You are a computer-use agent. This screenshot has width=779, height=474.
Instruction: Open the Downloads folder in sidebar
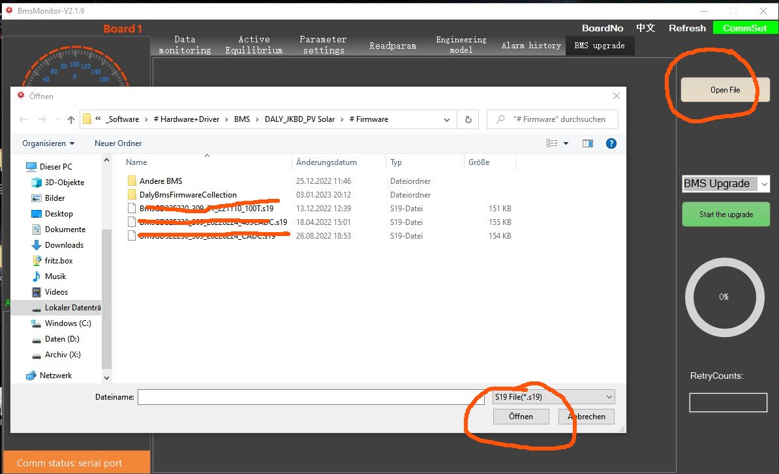(x=64, y=245)
